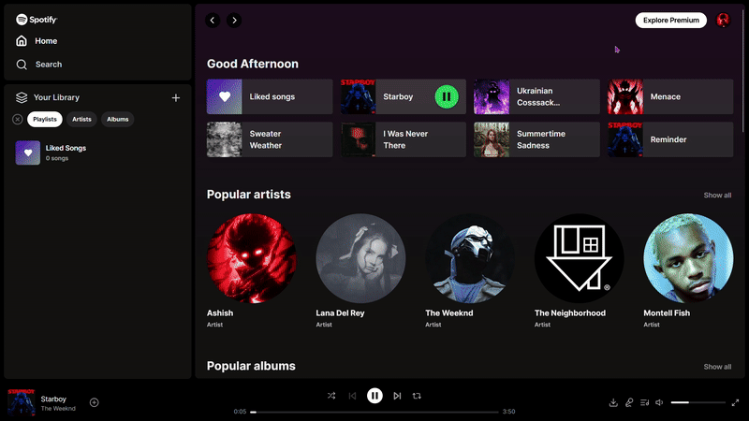Click the Popular artists heading

[x=248, y=195]
